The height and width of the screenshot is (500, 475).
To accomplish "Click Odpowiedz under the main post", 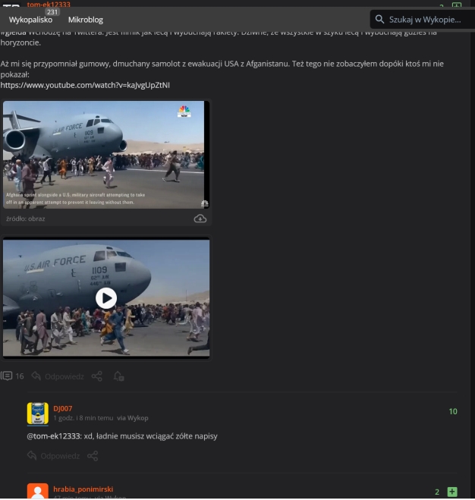I will [58, 376].
